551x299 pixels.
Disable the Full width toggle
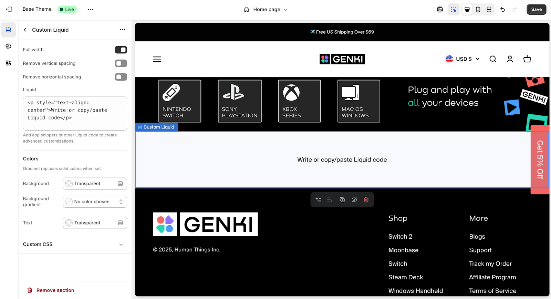(121, 50)
